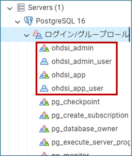The width and height of the screenshot is (132, 156).
Task: Collapse the Servers (1) tree node
Action: click(10, 8)
